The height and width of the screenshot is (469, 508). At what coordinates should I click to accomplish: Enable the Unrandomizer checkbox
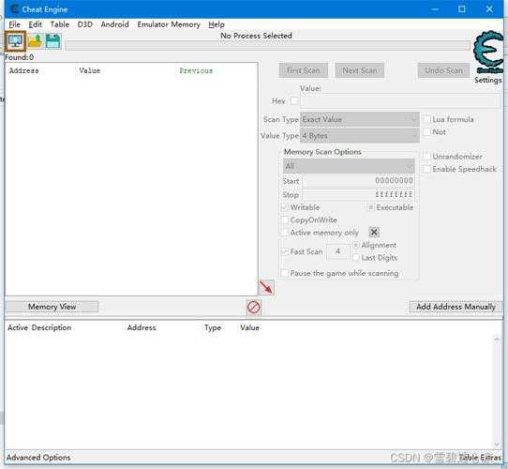point(426,157)
